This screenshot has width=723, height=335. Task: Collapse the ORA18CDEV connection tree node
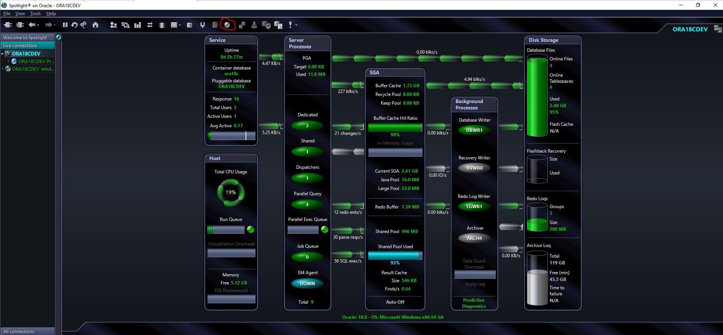(2, 54)
